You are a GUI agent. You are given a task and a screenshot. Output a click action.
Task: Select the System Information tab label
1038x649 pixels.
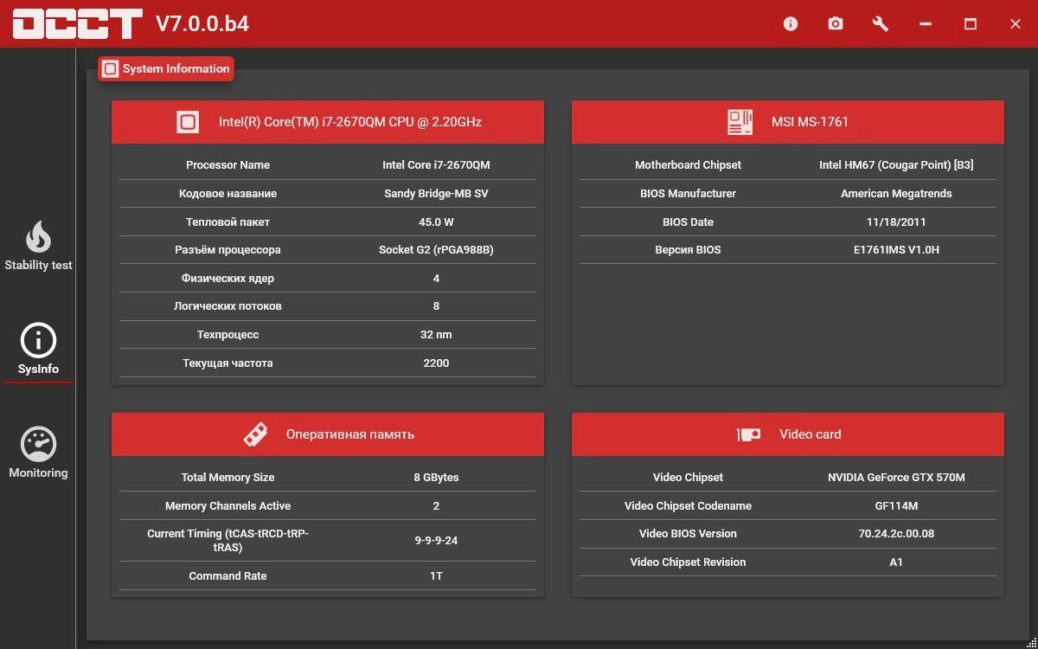coord(176,68)
